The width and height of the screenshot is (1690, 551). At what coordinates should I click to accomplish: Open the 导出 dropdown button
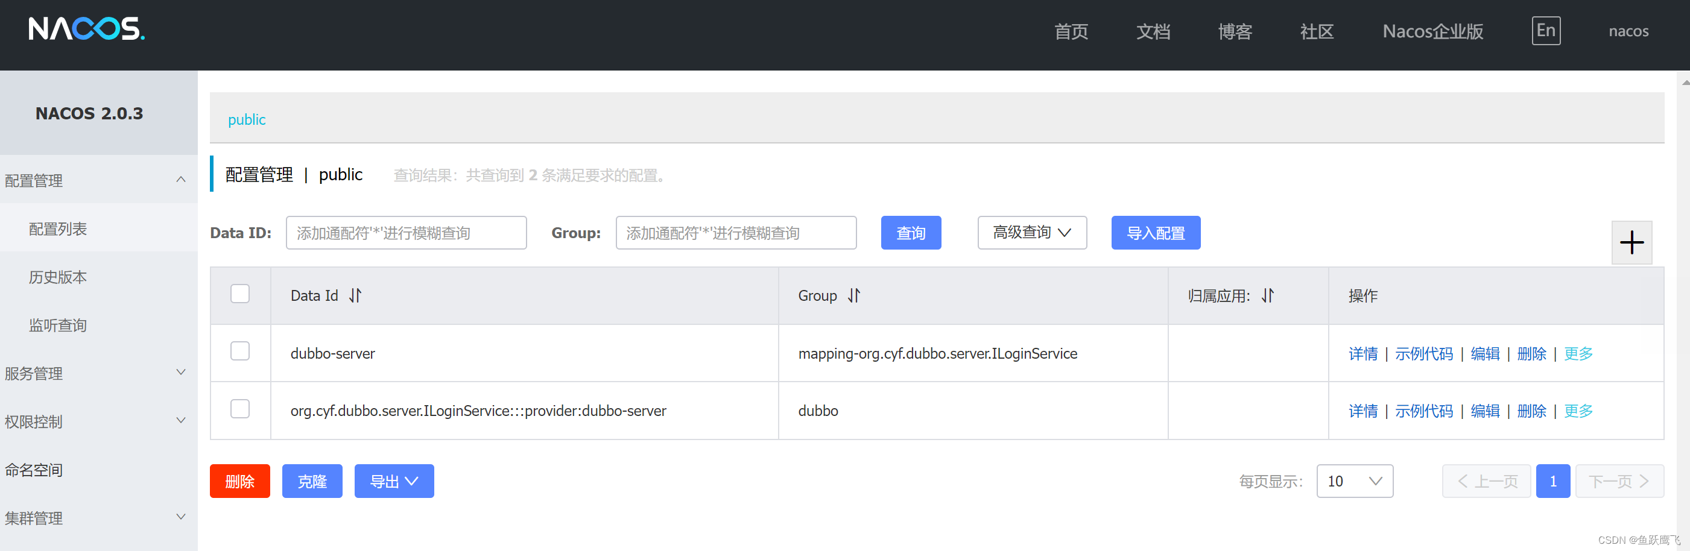click(x=394, y=482)
